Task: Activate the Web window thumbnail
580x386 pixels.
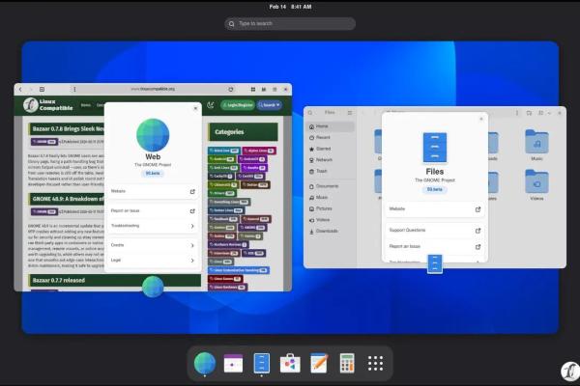Action: [x=153, y=187]
